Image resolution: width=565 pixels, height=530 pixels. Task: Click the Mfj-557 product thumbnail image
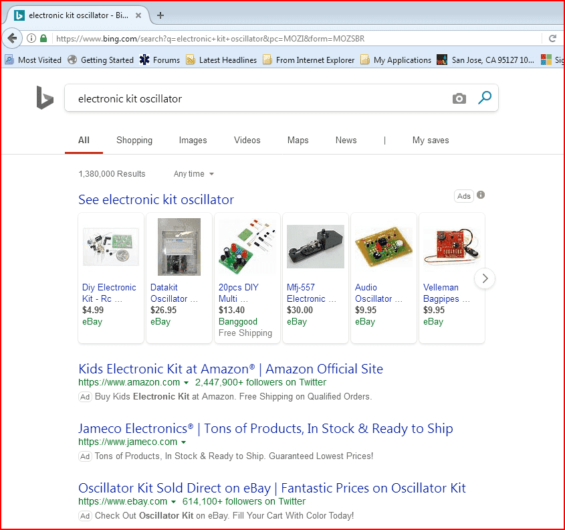(x=316, y=246)
